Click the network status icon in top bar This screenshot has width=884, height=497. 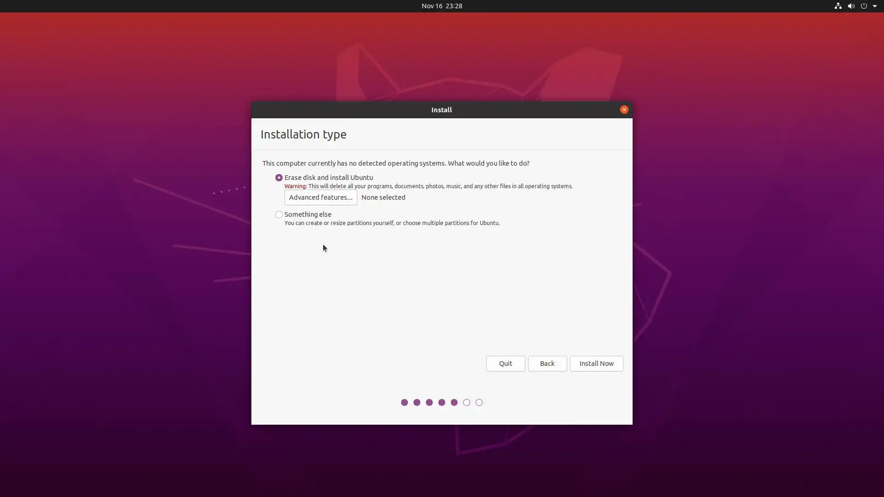coord(838,6)
